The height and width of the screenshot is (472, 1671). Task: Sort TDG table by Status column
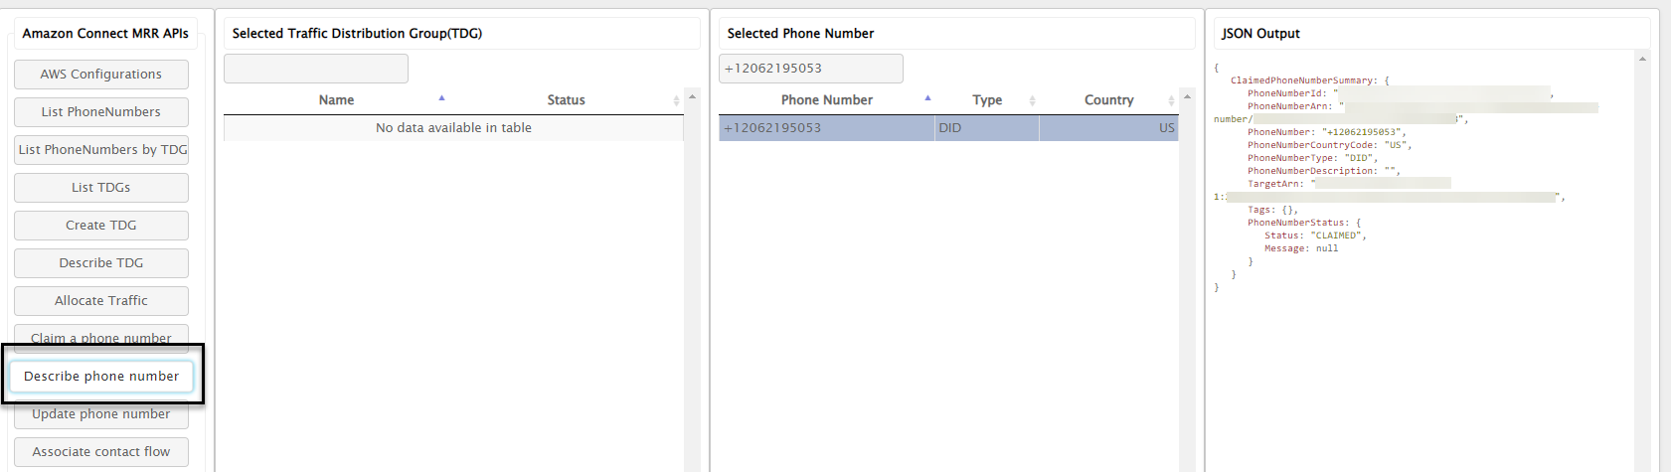pyautogui.click(x=567, y=100)
